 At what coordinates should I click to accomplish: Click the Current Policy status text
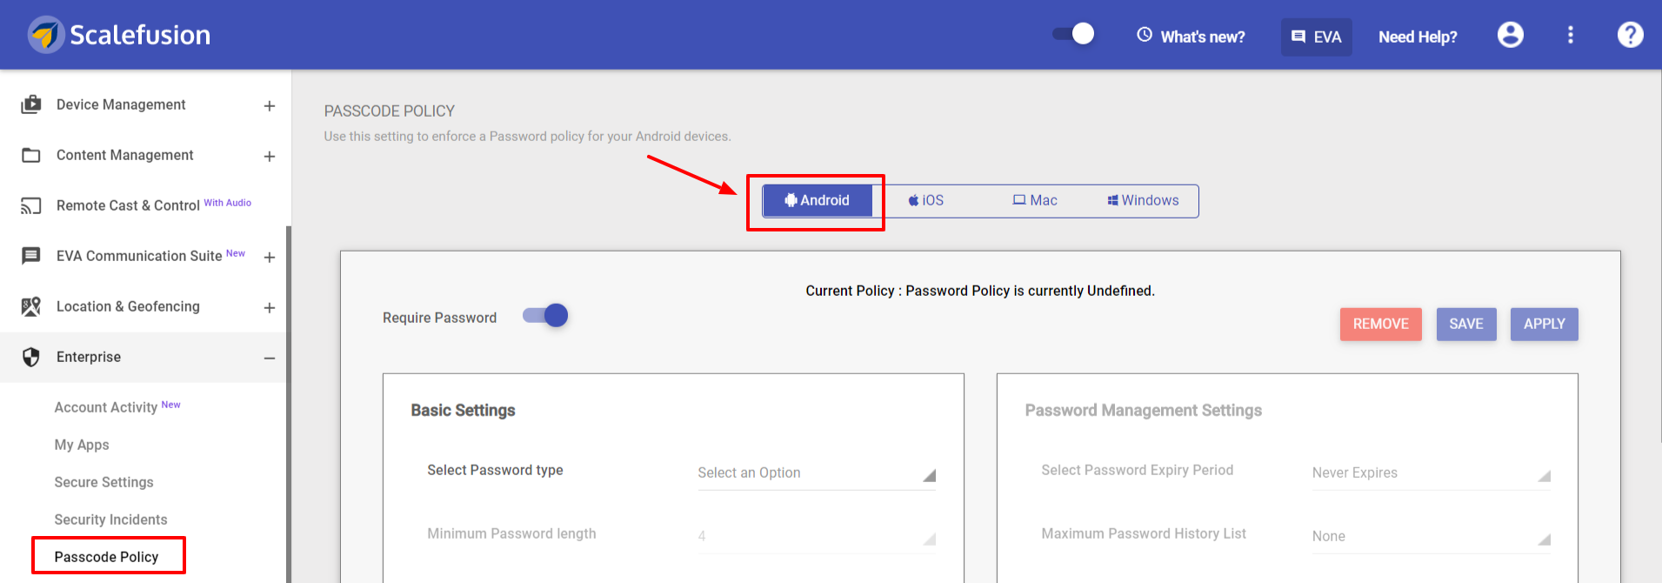(x=980, y=291)
